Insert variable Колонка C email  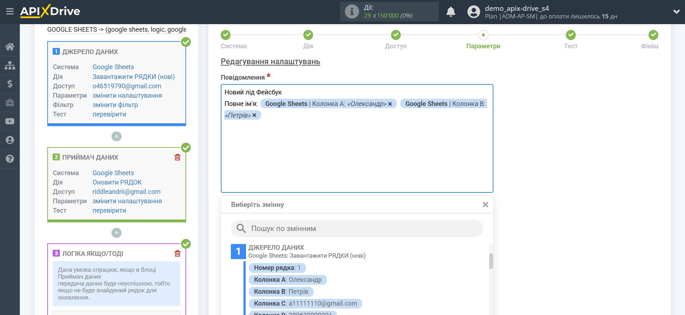(305, 303)
